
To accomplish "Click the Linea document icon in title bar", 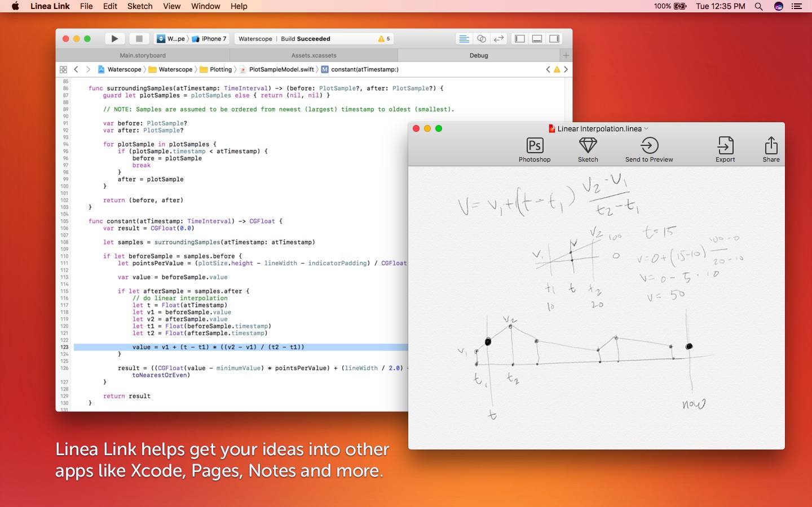I will coord(552,129).
